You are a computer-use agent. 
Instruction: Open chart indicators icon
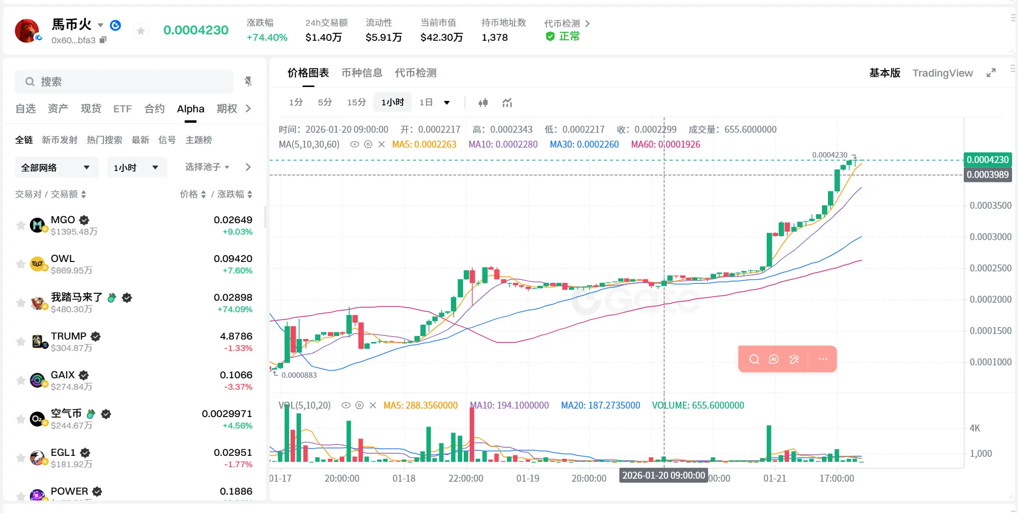point(507,103)
